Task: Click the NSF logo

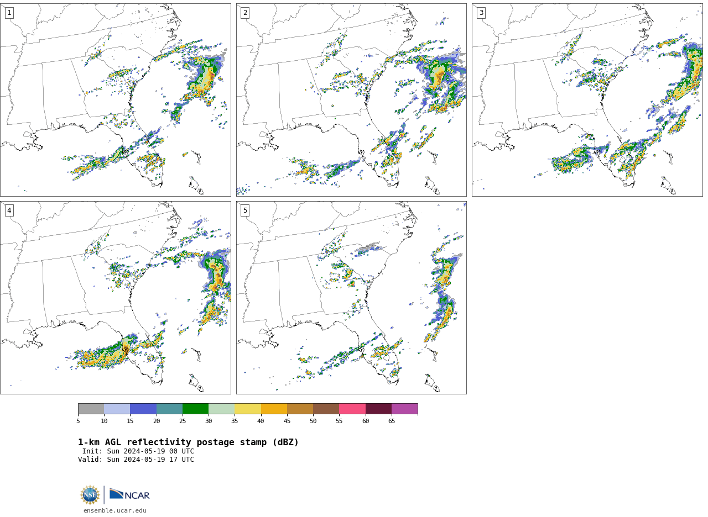Action: tap(90, 495)
